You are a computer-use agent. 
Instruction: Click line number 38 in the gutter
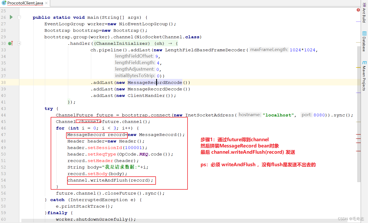pos(3,82)
